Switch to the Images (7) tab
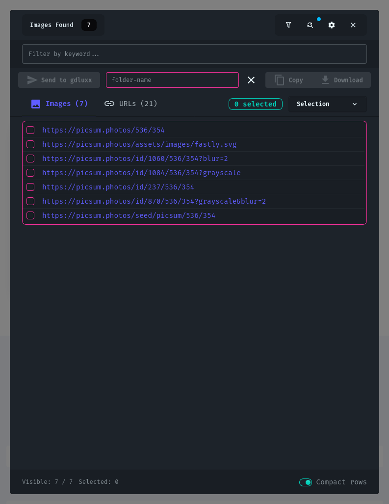Viewport: 389px width, 504px height. tap(59, 104)
